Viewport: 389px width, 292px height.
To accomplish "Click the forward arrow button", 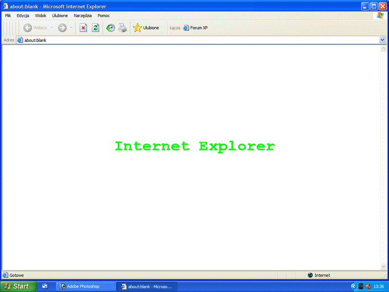I will 62,28.
